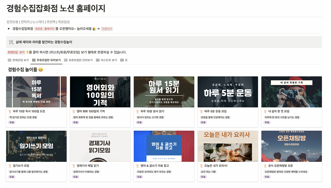Click the 요리 하는 기쁨 description
The height and width of the screenshot is (188, 331).
pos(208,172)
